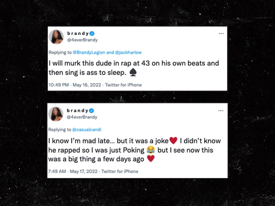Click verified badge in first tweet
This screenshot has height=206, width=275.
click(x=92, y=33)
